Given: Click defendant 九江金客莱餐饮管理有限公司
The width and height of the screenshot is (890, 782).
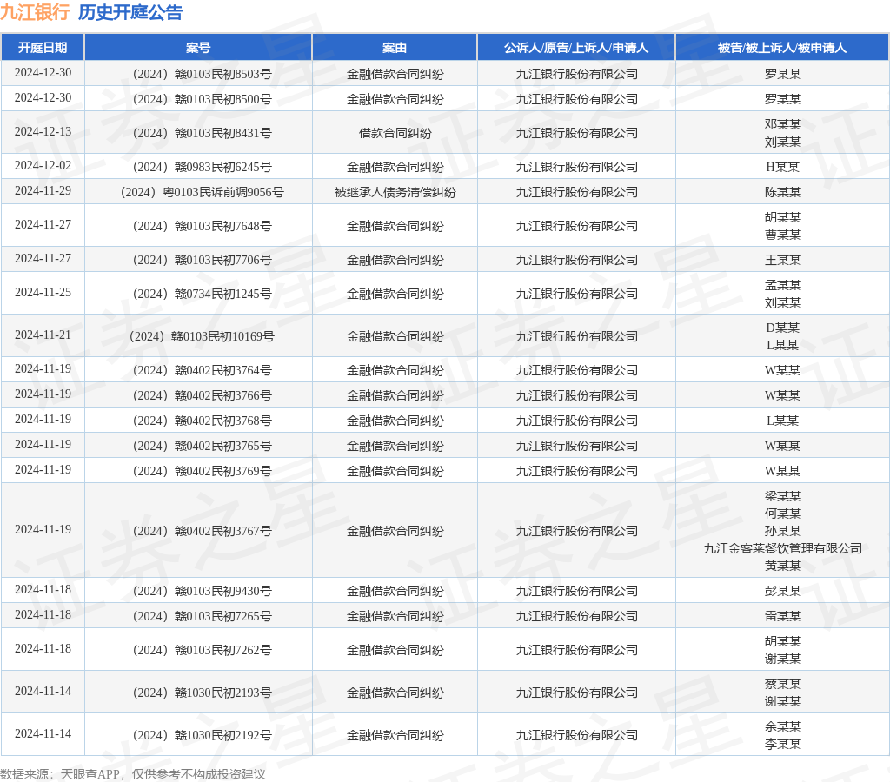Looking at the screenshot, I should pos(783,549).
